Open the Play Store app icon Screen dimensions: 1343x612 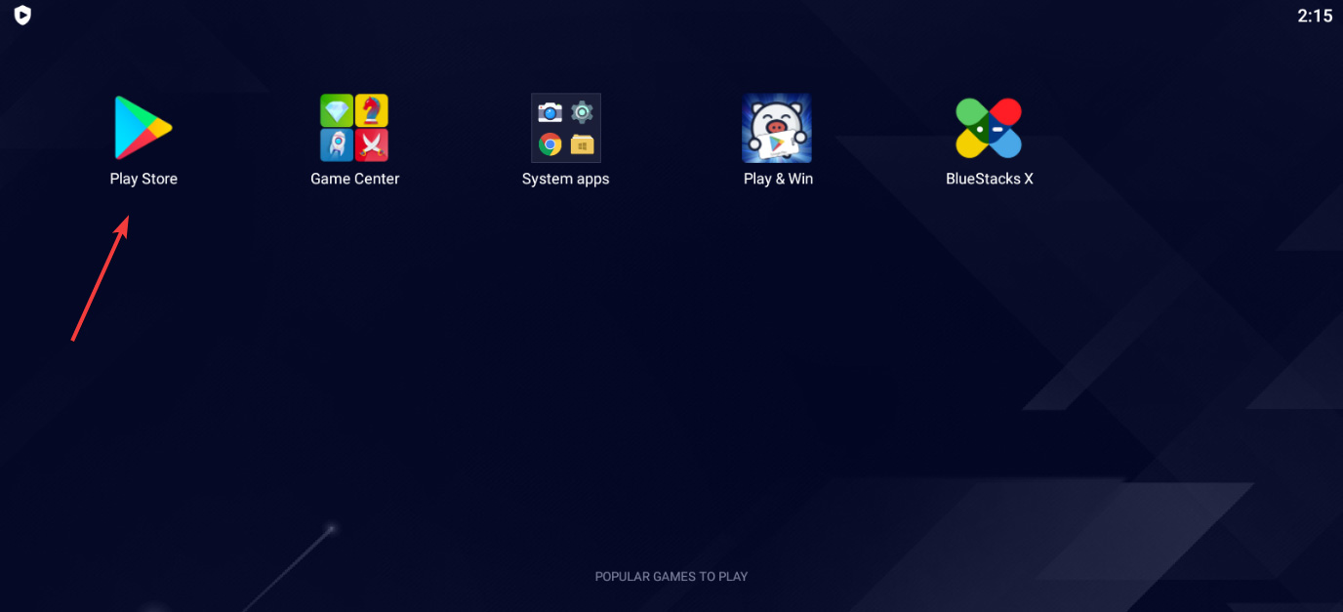click(143, 128)
